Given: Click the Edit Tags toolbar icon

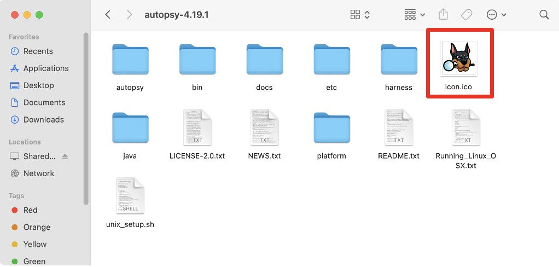Looking at the screenshot, I should pyautogui.click(x=467, y=15).
